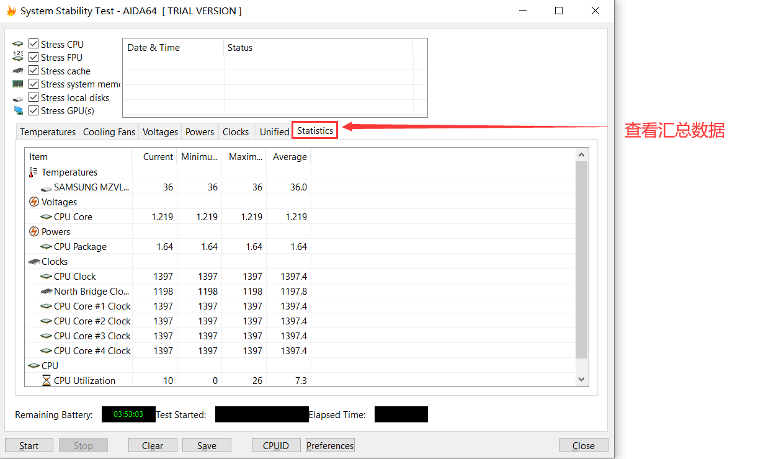Click the Status log column header

[318, 48]
